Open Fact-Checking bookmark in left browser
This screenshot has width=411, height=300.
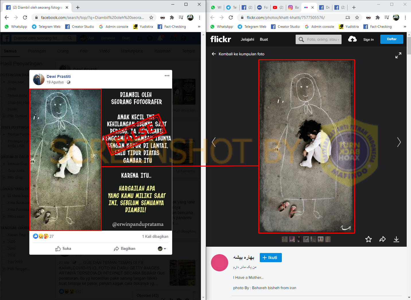point(172,27)
